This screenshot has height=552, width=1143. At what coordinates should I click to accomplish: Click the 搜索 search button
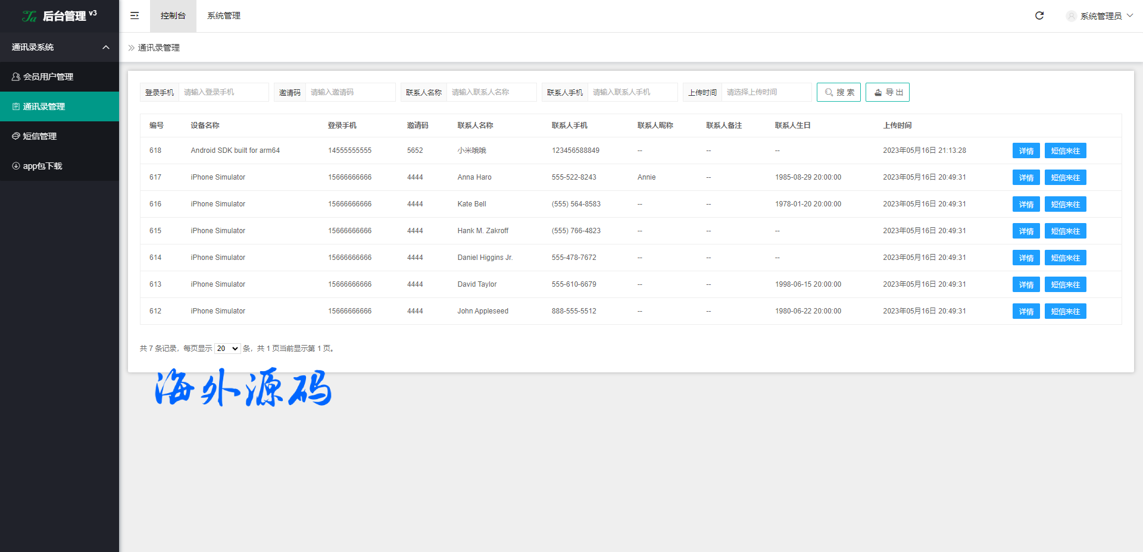[x=838, y=92]
